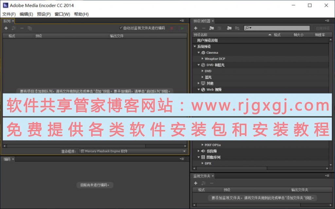Click the preset browser scroll-down arrow
335x209 pixels.
[x=331, y=165]
